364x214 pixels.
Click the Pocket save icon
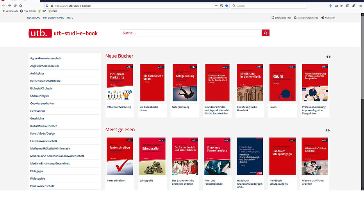[x=222, y=6]
